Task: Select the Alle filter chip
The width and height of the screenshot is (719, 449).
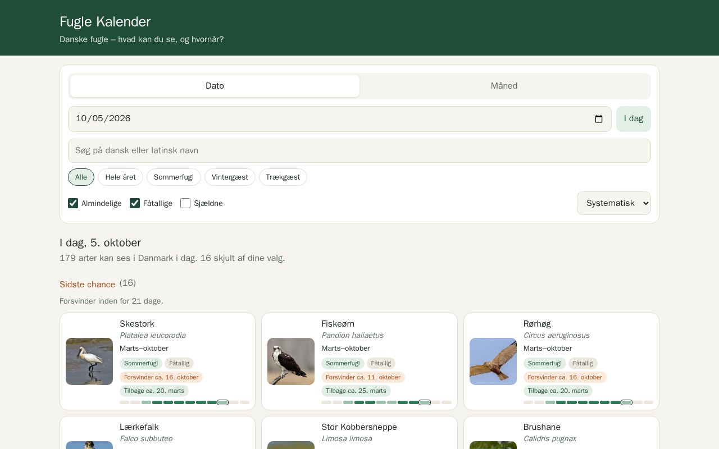Action: tap(81, 177)
